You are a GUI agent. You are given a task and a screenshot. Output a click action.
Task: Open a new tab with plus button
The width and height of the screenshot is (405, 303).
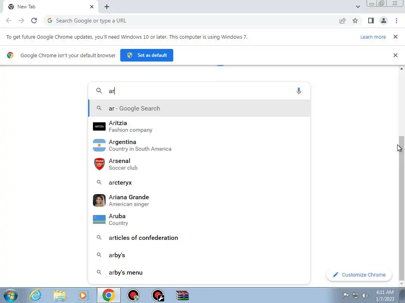click(x=107, y=7)
